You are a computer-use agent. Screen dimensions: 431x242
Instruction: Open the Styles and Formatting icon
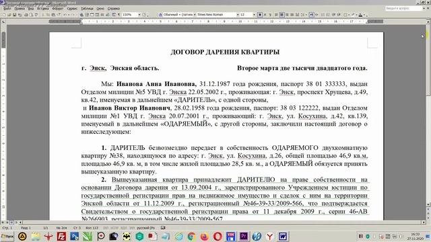click(x=160, y=15)
